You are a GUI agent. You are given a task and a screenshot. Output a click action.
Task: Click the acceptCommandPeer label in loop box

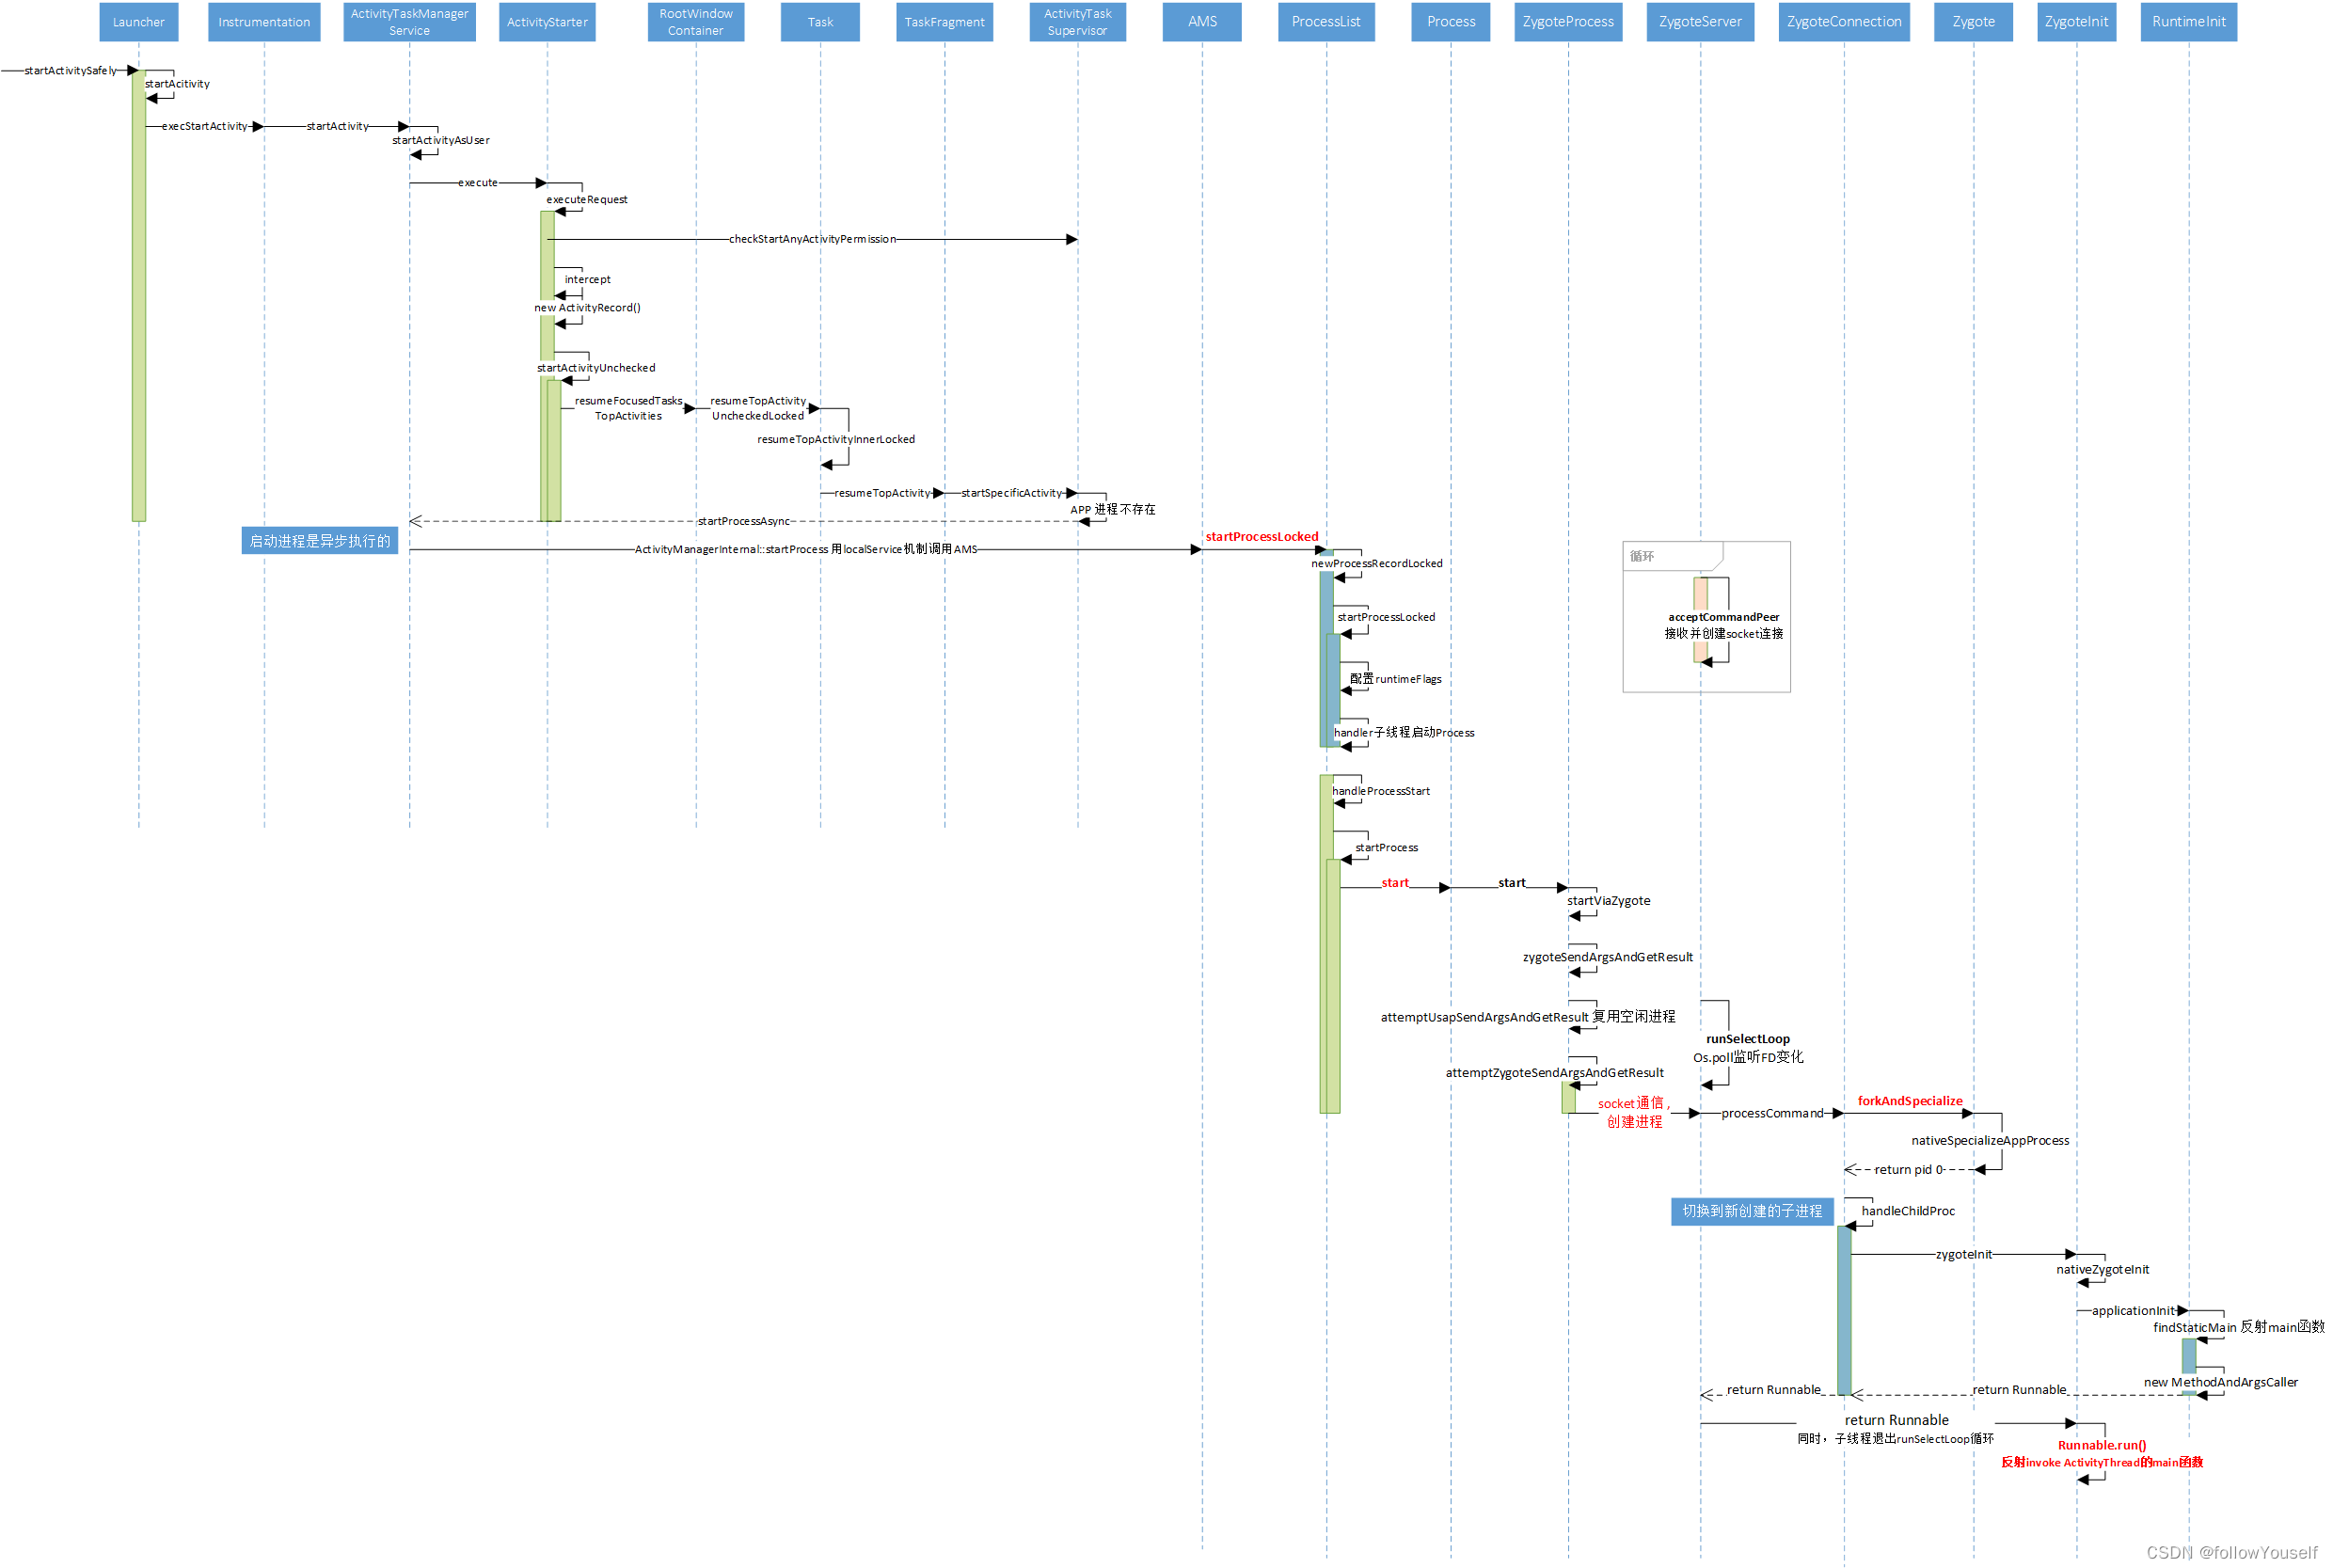[1723, 617]
